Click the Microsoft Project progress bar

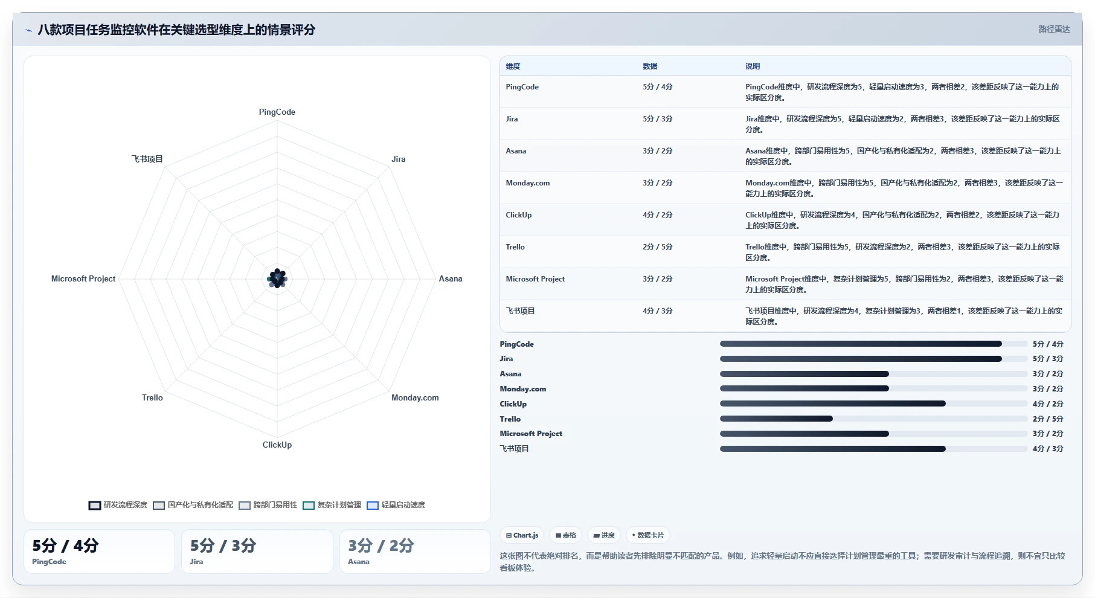[873, 434]
